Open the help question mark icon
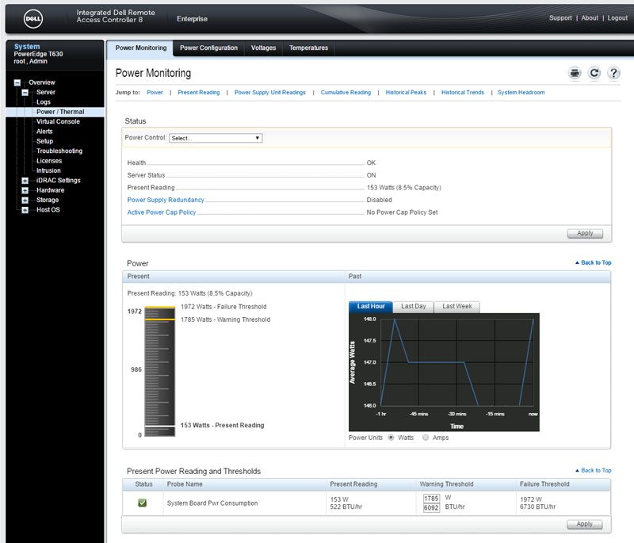The image size is (634, 543). point(613,73)
